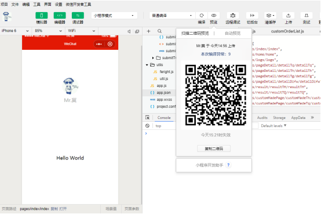Open the fifth menu bar item (界面)
The width and height of the screenshot is (321, 214).
click(48, 4)
